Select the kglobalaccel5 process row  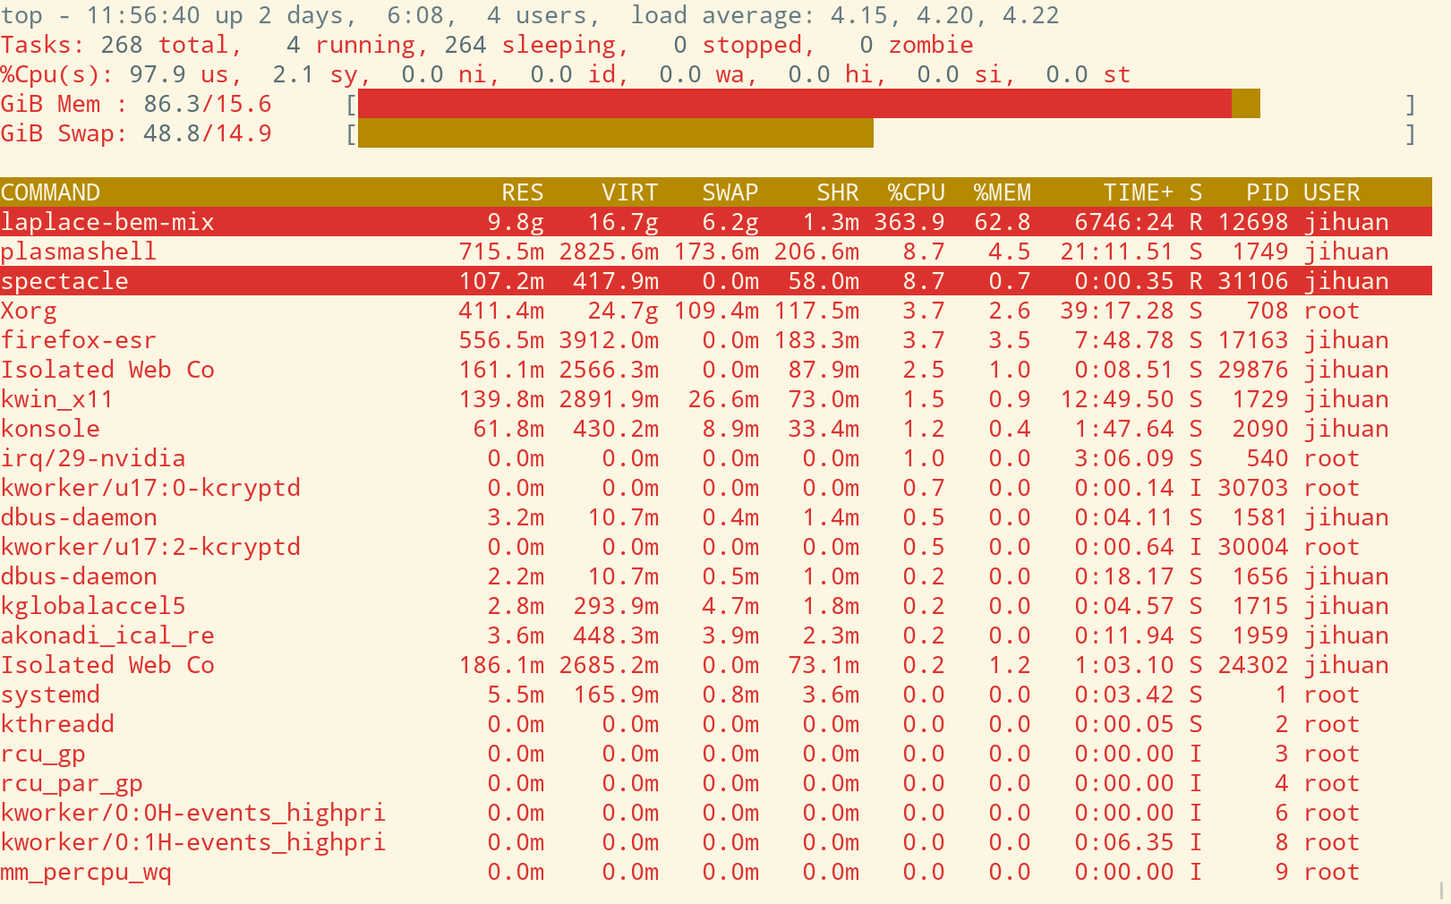pos(716,606)
